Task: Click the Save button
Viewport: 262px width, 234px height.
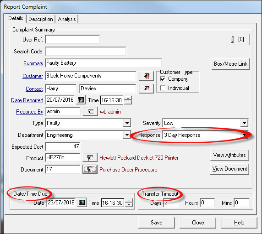Action: coord(157,223)
